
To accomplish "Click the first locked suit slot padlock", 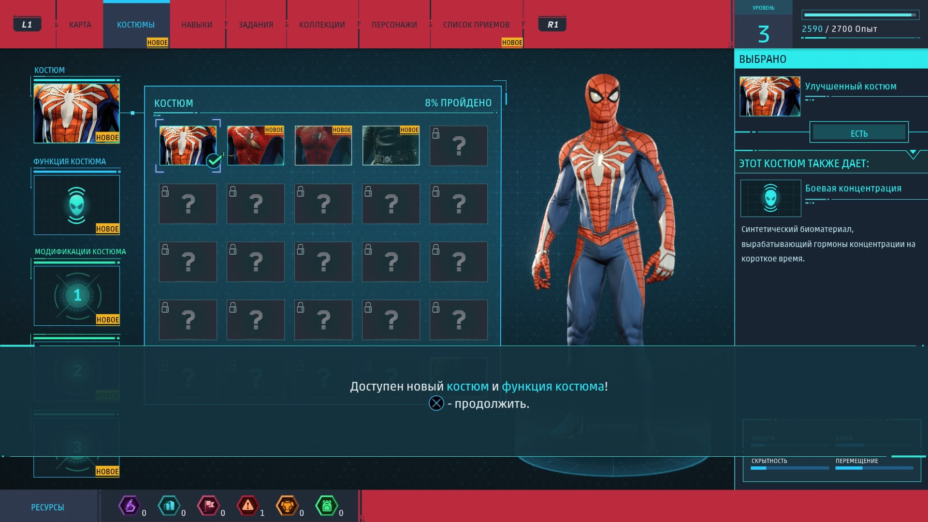I will [x=436, y=134].
